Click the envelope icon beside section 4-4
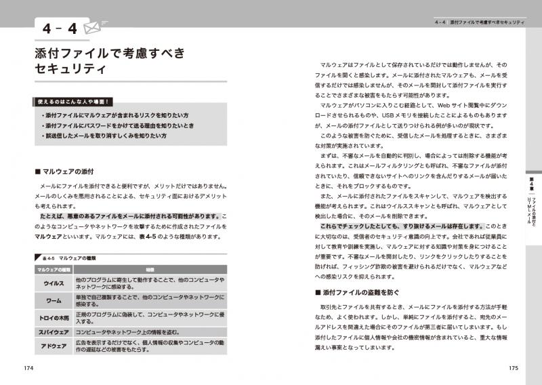 (91, 29)
